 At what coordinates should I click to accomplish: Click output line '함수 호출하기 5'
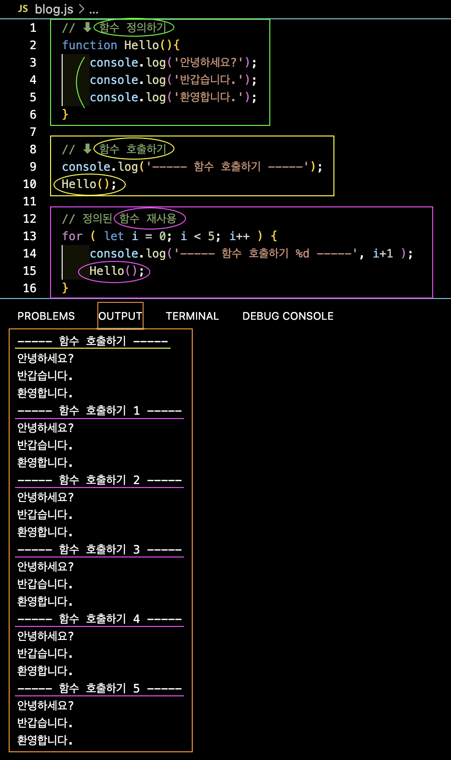pyautogui.click(x=100, y=688)
